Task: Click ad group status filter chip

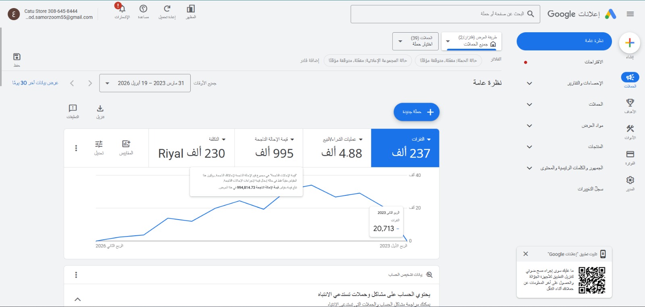Action: [x=368, y=60]
